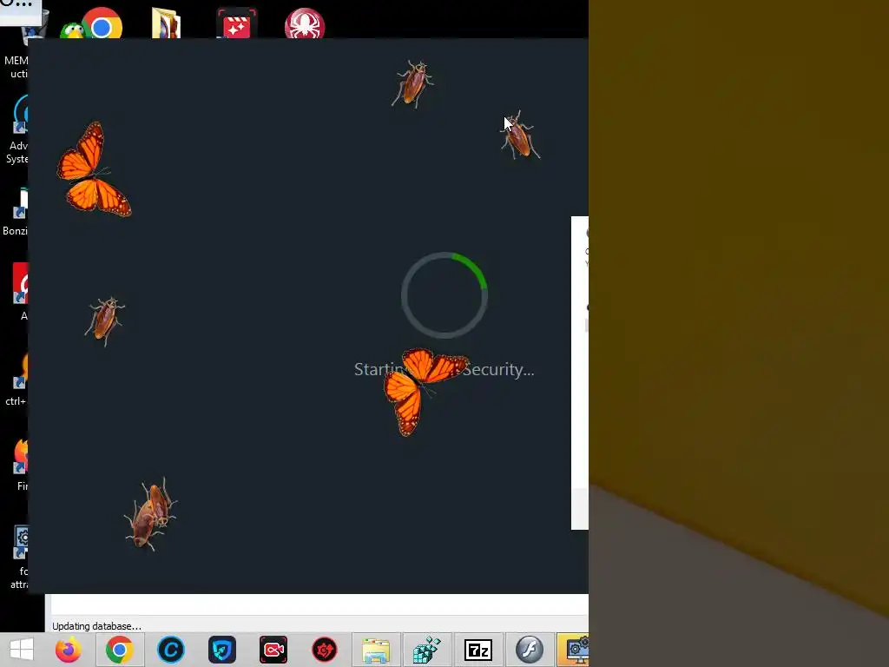Open the Flash player taskbar icon
The height and width of the screenshot is (667, 889).
(530, 650)
